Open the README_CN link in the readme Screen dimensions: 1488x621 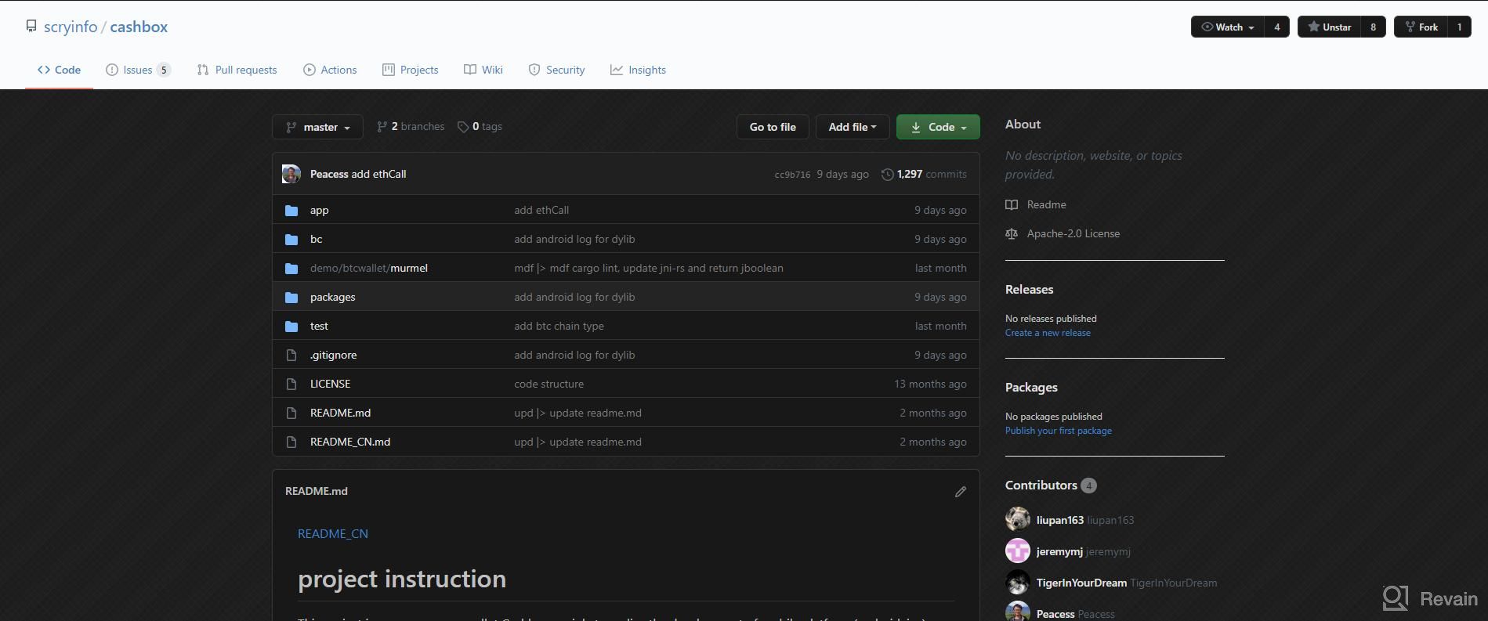coord(333,533)
